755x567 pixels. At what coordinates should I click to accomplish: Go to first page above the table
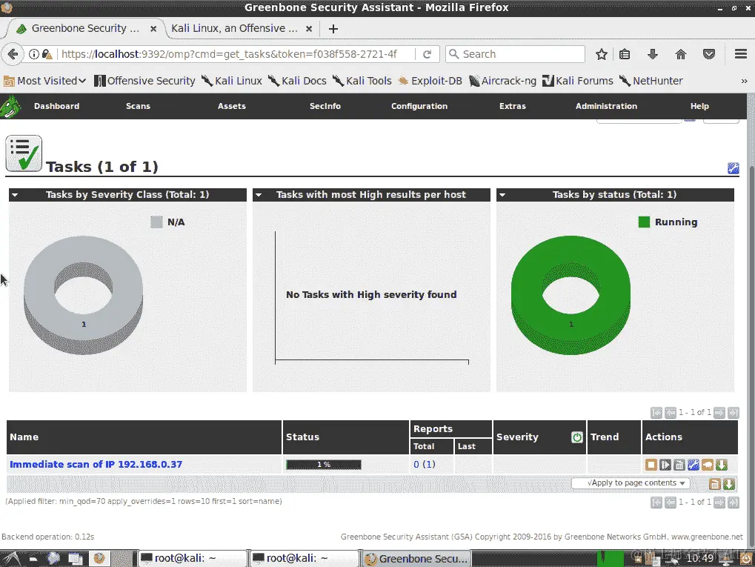pyautogui.click(x=656, y=413)
